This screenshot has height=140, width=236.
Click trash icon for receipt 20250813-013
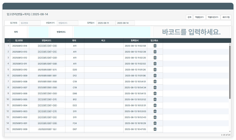click(155, 52)
